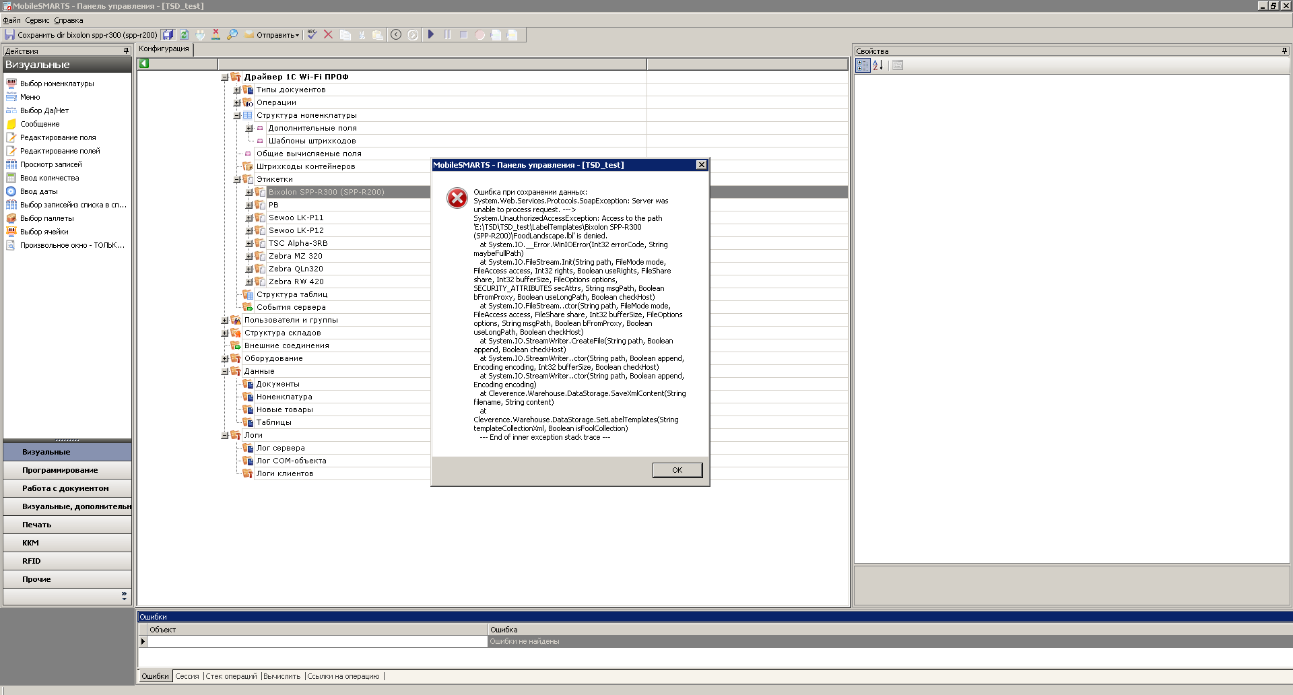
Task: Select Лог сервера tree item
Action: [280, 448]
